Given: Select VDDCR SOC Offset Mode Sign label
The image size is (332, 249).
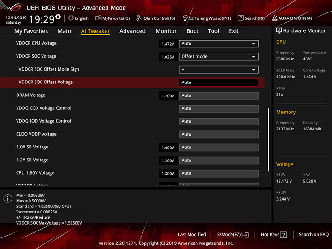Looking at the screenshot, I should [49, 69].
